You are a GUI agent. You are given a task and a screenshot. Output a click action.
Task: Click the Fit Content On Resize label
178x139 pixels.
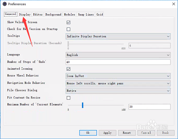(x=24, y=98)
